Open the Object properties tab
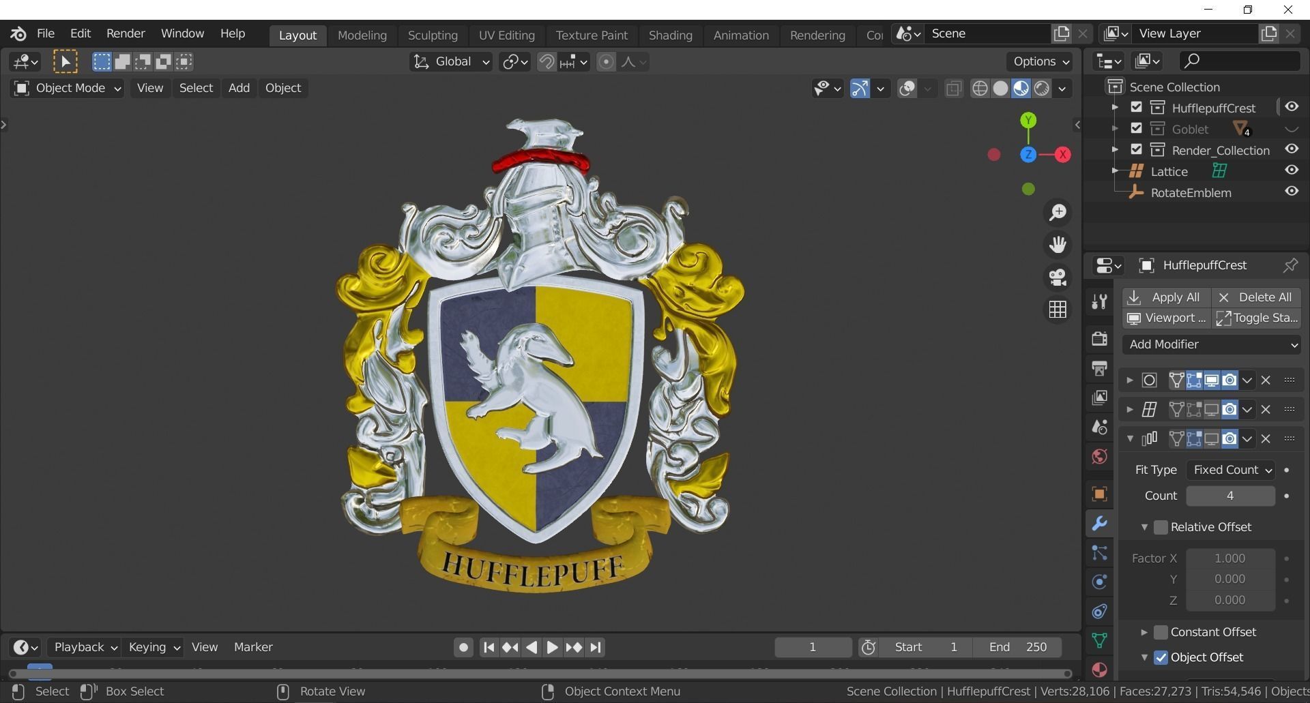 1099,494
